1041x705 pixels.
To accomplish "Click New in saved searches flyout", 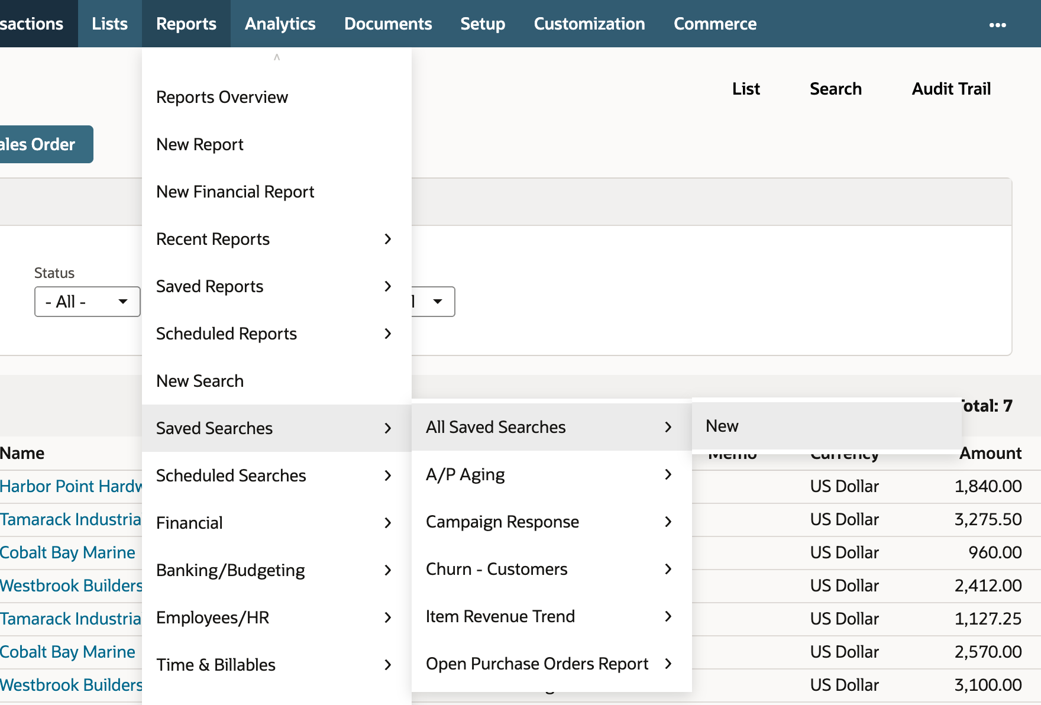I will coord(827,426).
